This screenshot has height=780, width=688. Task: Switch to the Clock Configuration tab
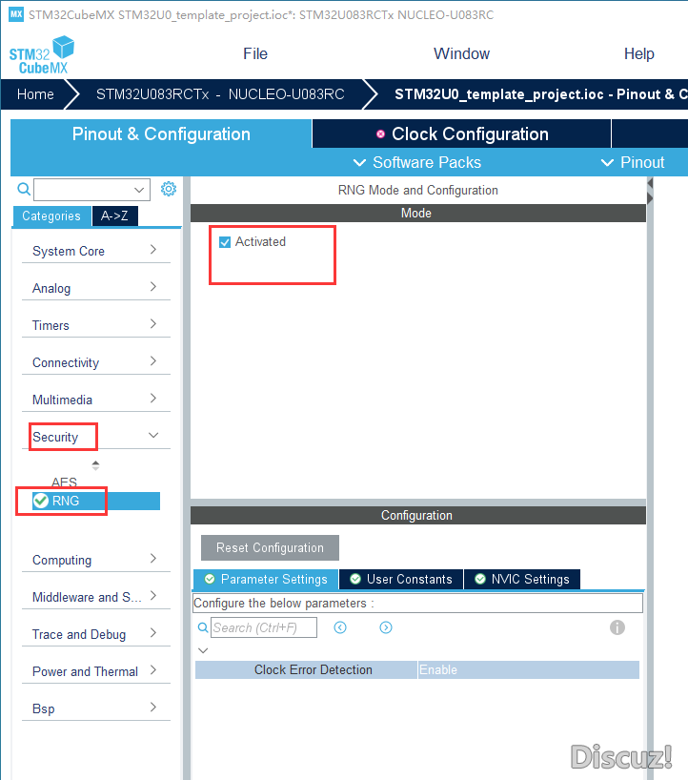461,133
